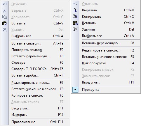Click the paste clipboard icon in left menu
The height and width of the screenshot is (126, 141).
click(x=5, y=23)
